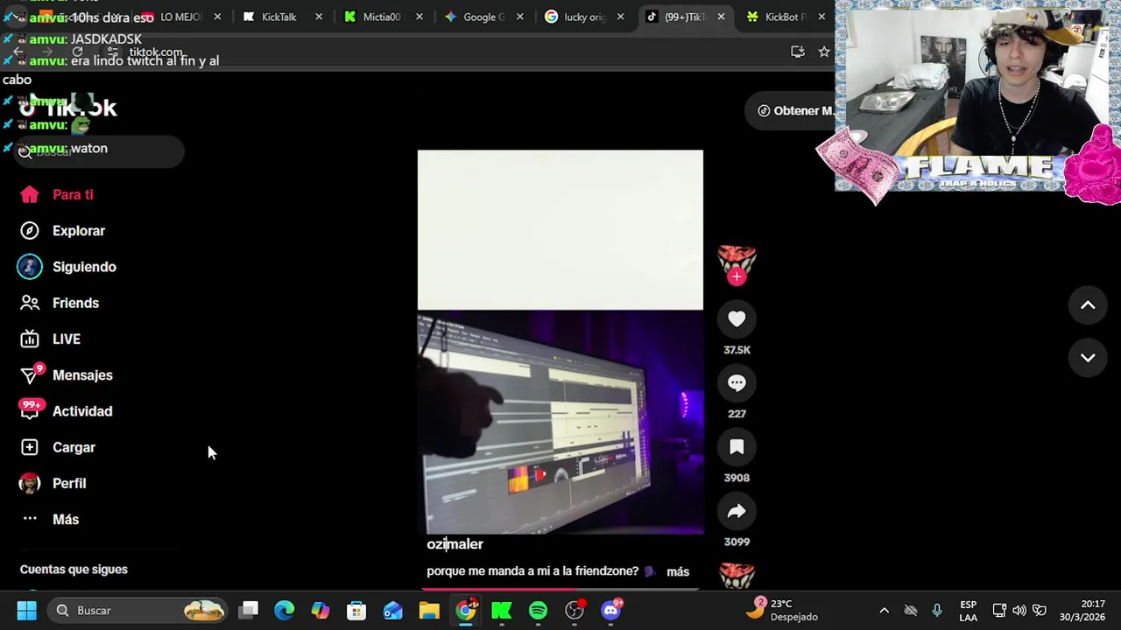Close the (99+) TikTok tab
Screen dimensions: 1121x630
coord(721,17)
